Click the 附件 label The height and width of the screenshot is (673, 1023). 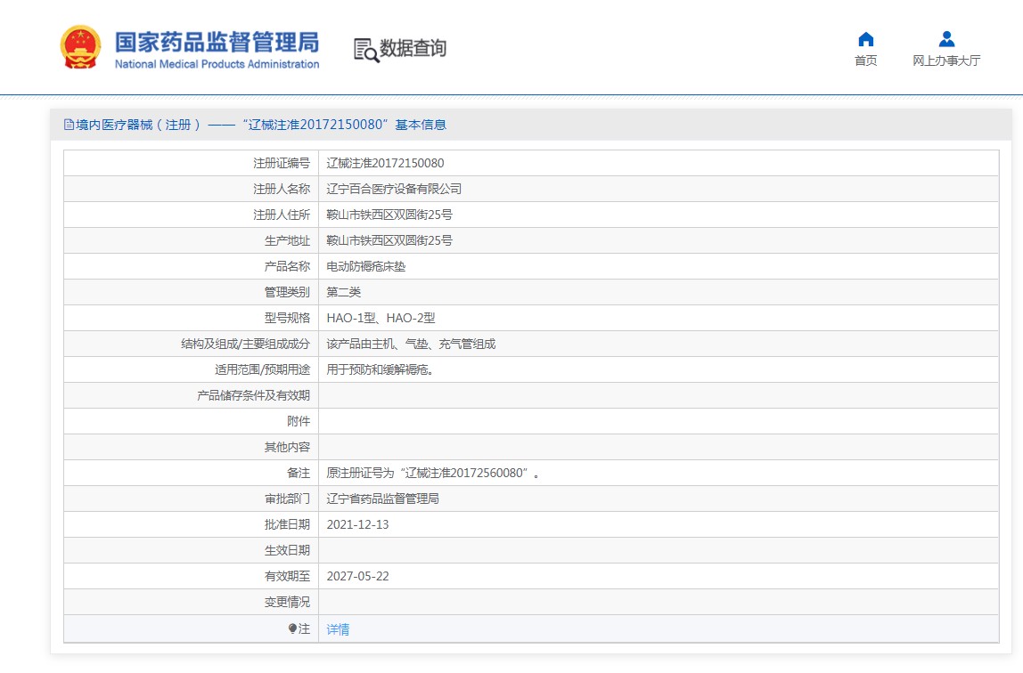click(x=299, y=421)
